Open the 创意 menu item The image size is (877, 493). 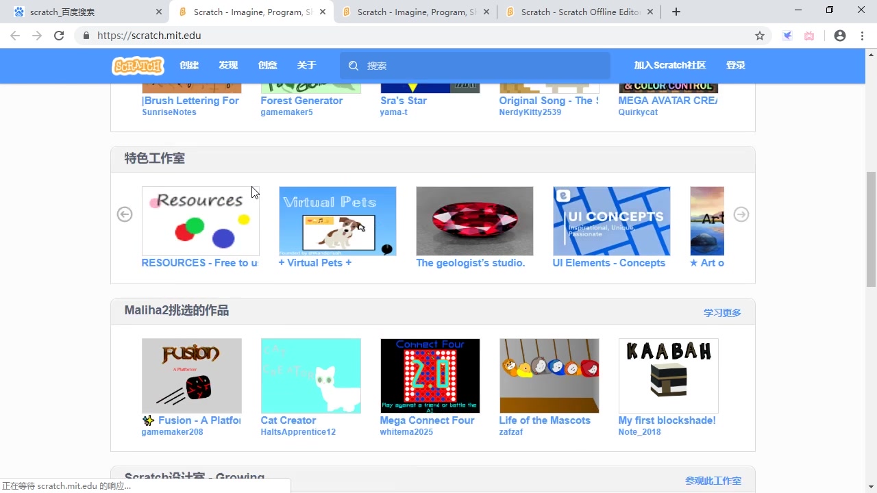click(267, 66)
